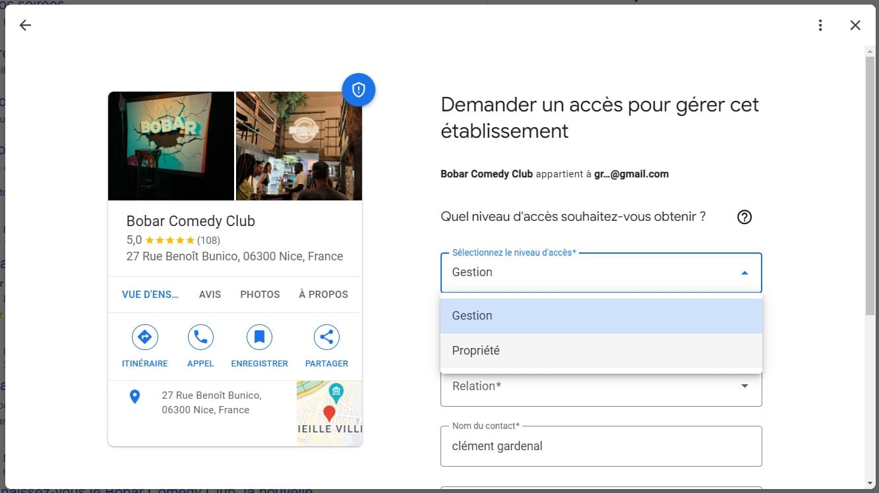Click the Nom du contact input field
This screenshot has height=493, width=879.
point(601,446)
